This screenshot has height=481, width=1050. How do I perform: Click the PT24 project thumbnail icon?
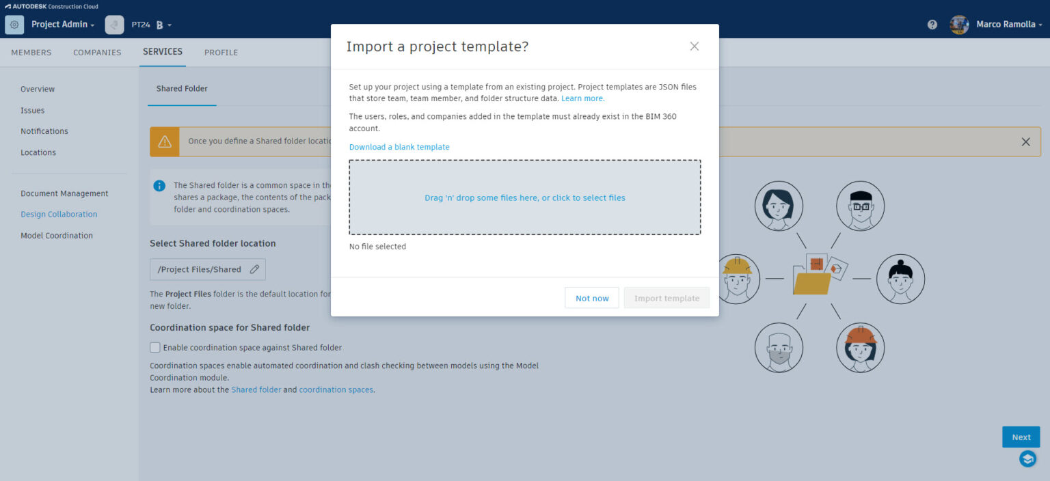(114, 25)
